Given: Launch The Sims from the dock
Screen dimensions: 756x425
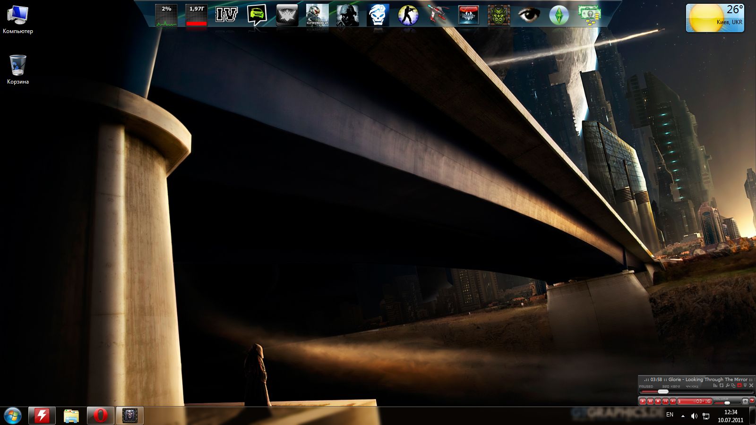Looking at the screenshot, I should tap(559, 15).
